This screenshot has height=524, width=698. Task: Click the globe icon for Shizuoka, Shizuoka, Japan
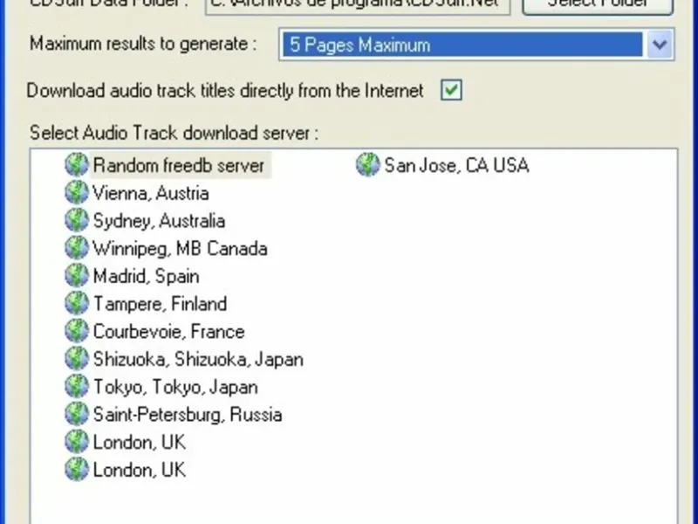tap(77, 358)
